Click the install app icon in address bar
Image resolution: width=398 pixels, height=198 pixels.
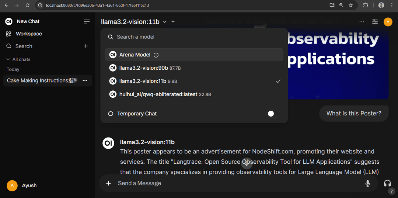coord(332,5)
